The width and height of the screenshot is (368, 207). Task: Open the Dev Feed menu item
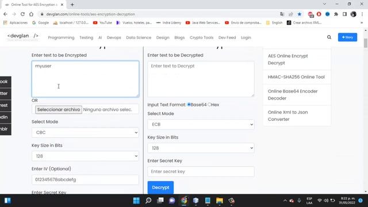coord(227,37)
